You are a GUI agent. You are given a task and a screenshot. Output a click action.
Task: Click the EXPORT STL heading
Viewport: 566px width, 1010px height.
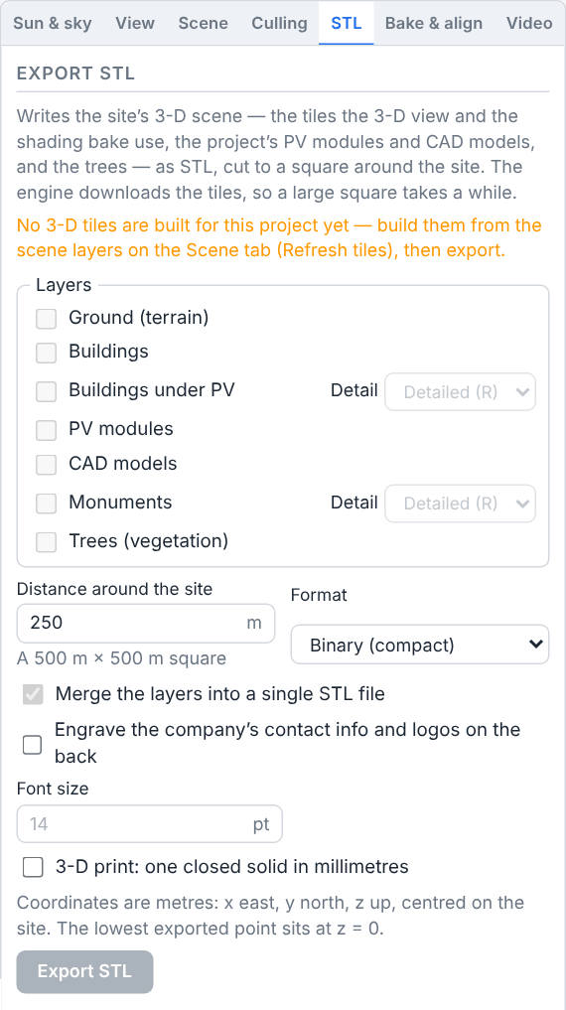[76, 73]
